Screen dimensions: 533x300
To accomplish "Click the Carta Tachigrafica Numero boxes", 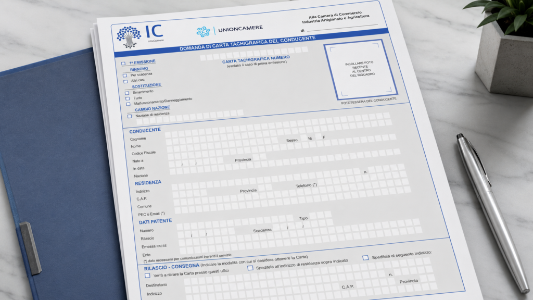I will (x=254, y=54).
